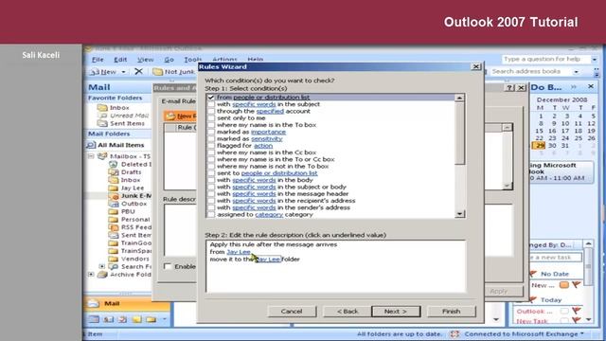Check 'where my name is in the To box'
606x341 pixels.
tap(211, 125)
